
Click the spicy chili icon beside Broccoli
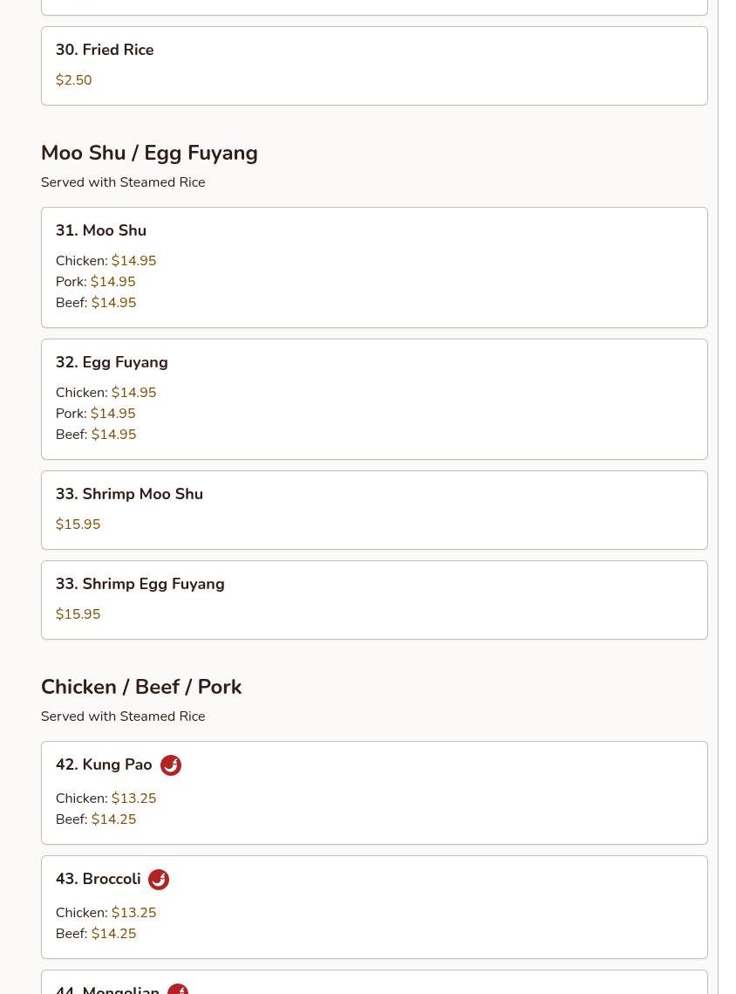pyautogui.click(x=159, y=880)
